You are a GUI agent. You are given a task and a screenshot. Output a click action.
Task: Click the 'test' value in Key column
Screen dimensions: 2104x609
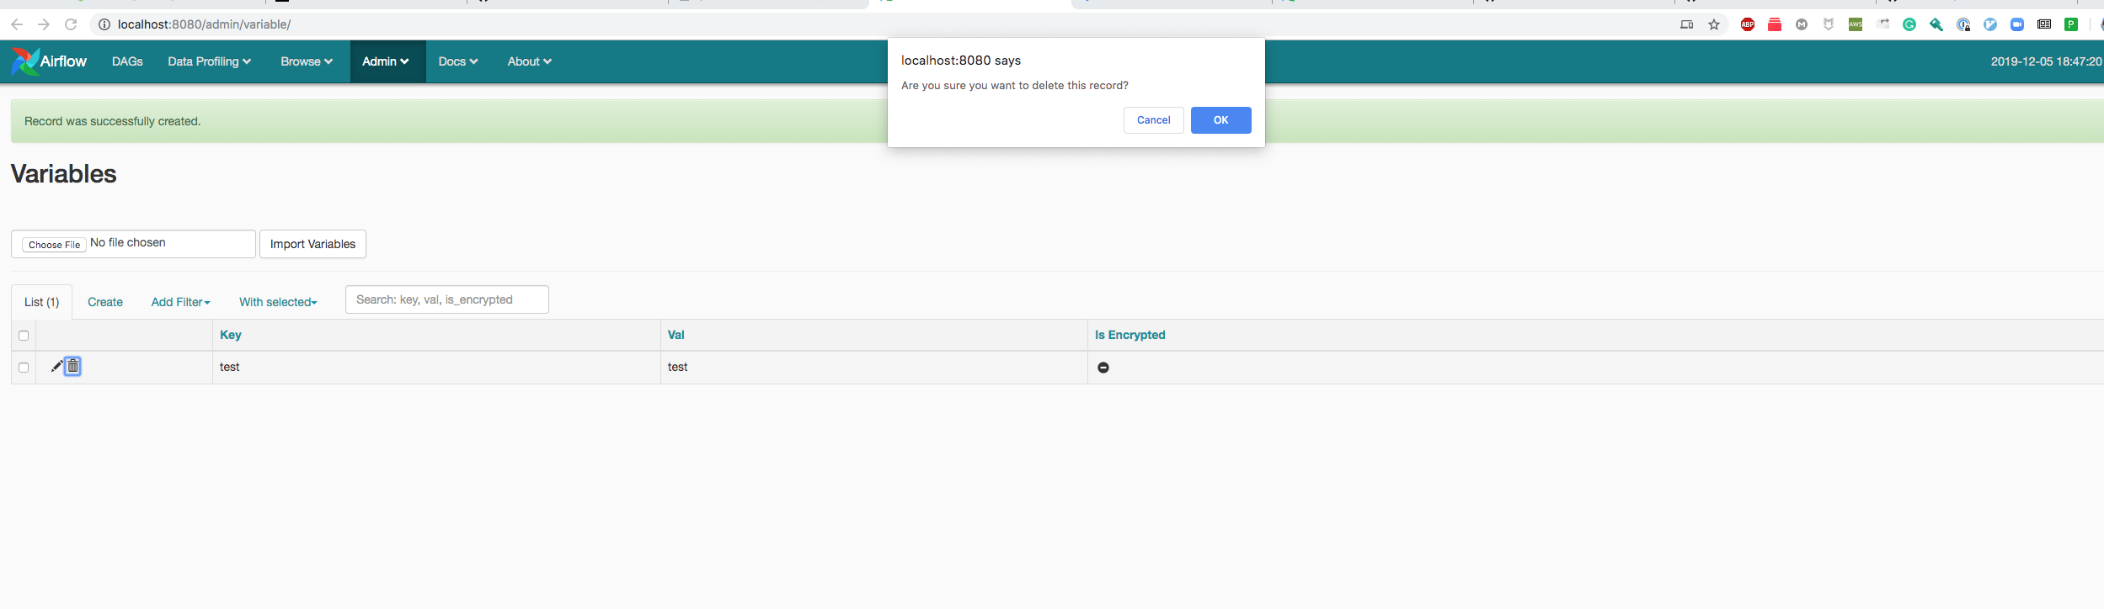230,367
